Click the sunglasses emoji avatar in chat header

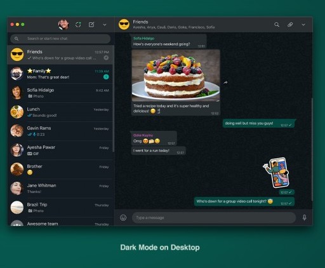coord(124,24)
